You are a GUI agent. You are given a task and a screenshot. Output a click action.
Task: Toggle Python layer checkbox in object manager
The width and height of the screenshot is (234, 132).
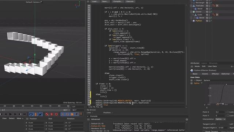[x=207, y=21]
